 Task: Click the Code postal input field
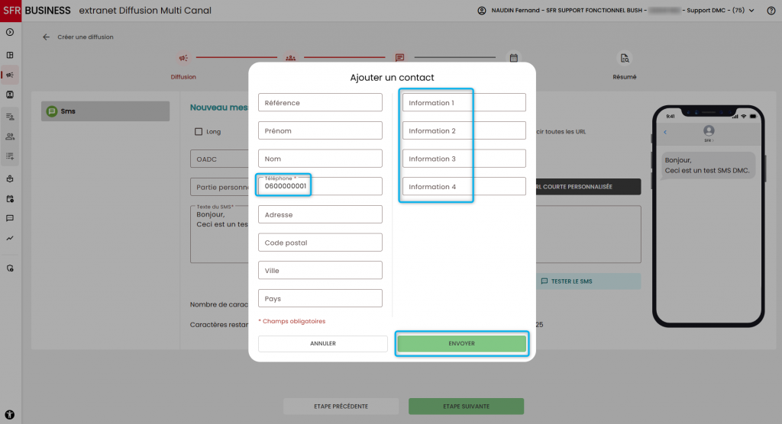tap(320, 243)
